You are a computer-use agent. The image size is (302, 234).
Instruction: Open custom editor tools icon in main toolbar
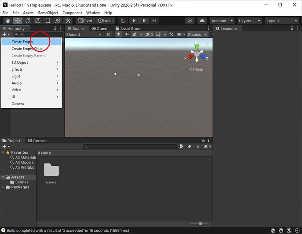point(68,21)
